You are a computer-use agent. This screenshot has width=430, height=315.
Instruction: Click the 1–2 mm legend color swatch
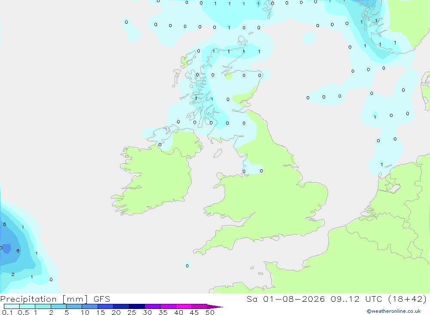point(43,306)
